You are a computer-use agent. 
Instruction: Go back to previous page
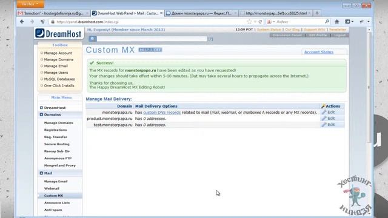coord(22,22)
